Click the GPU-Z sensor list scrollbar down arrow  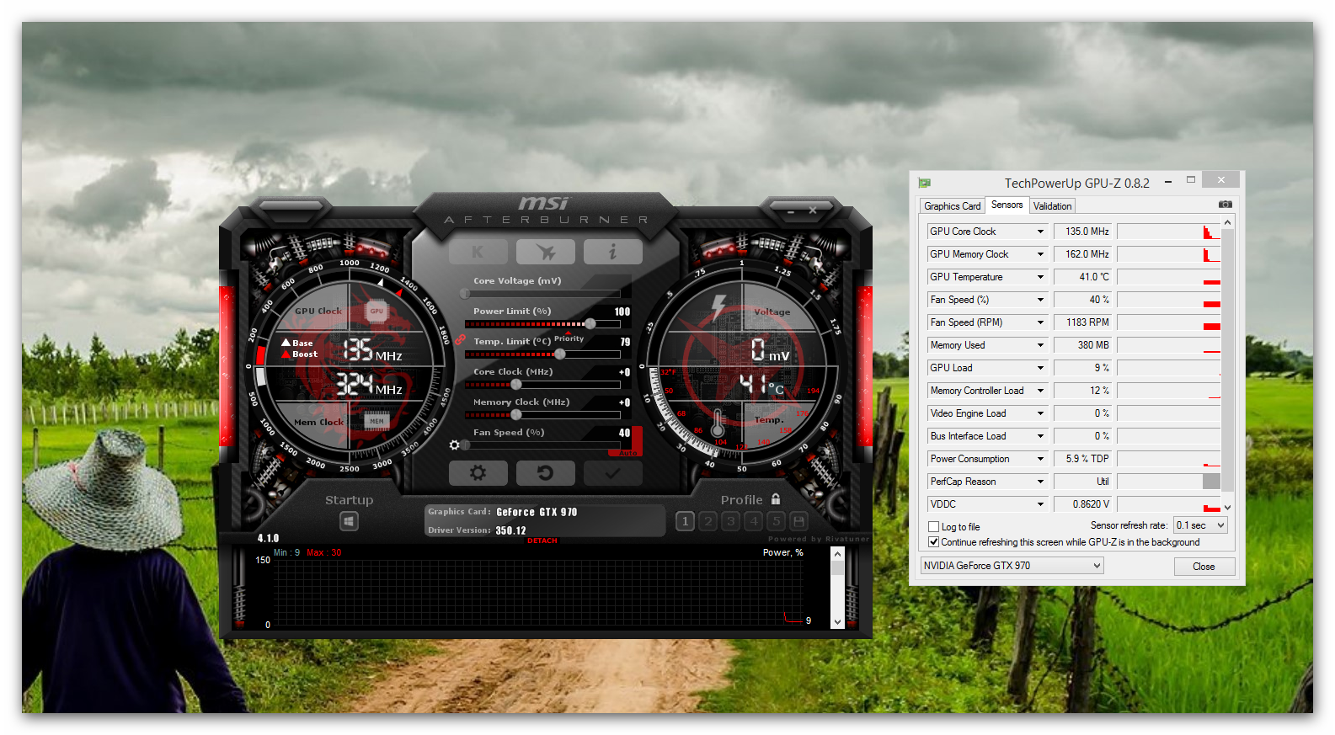[1227, 508]
